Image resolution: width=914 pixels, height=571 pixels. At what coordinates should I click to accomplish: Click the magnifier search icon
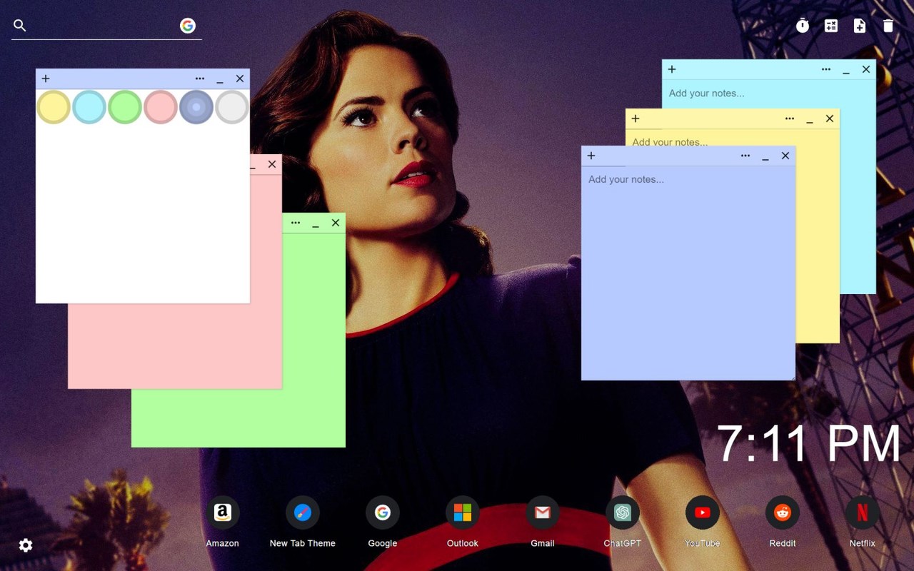[20, 26]
